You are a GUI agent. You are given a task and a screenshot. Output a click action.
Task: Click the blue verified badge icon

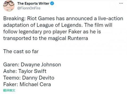pyautogui.click(x=52, y=4)
